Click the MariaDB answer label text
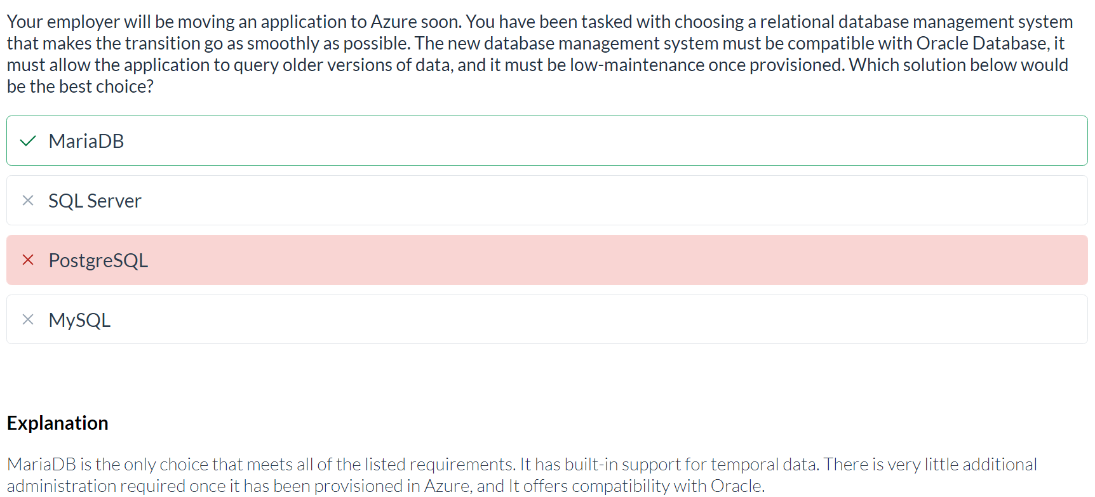 [x=86, y=141]
